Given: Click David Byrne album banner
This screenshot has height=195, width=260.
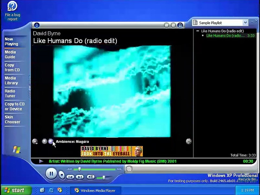Looking at the screenshot, I should click(x=112, y=151).
